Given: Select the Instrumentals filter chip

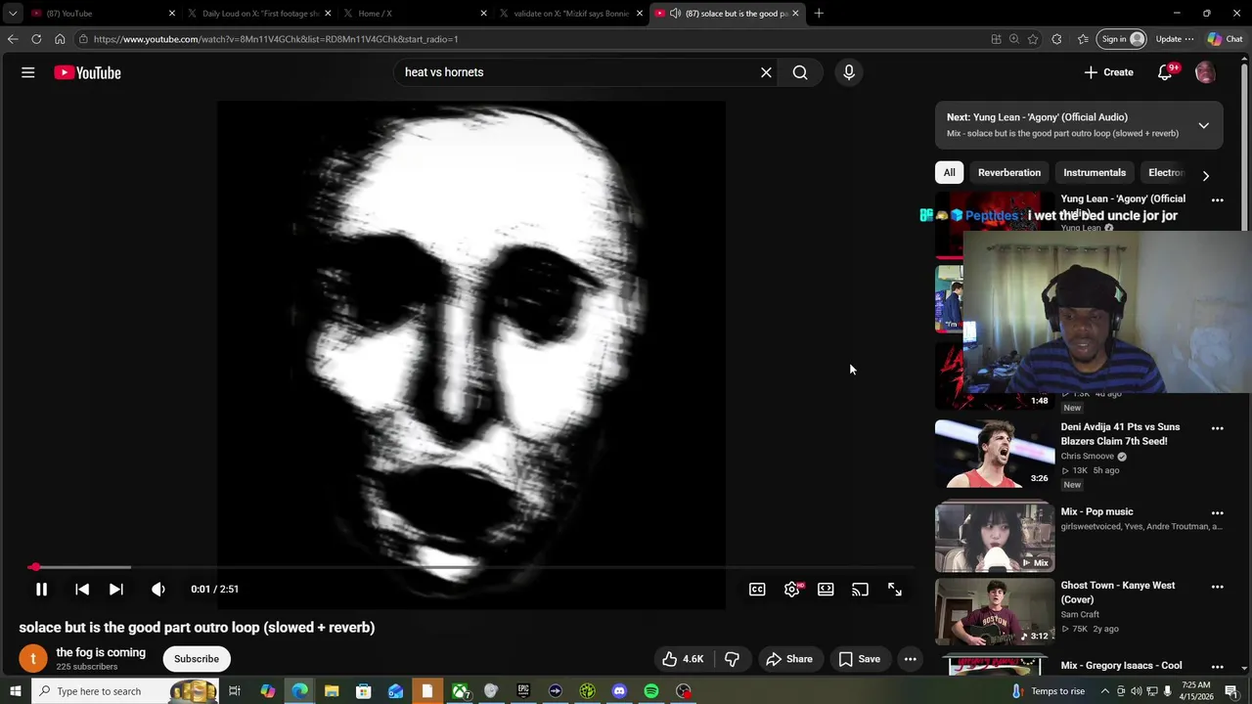Looking at the screenshot, I should [x=1095, y=172].
